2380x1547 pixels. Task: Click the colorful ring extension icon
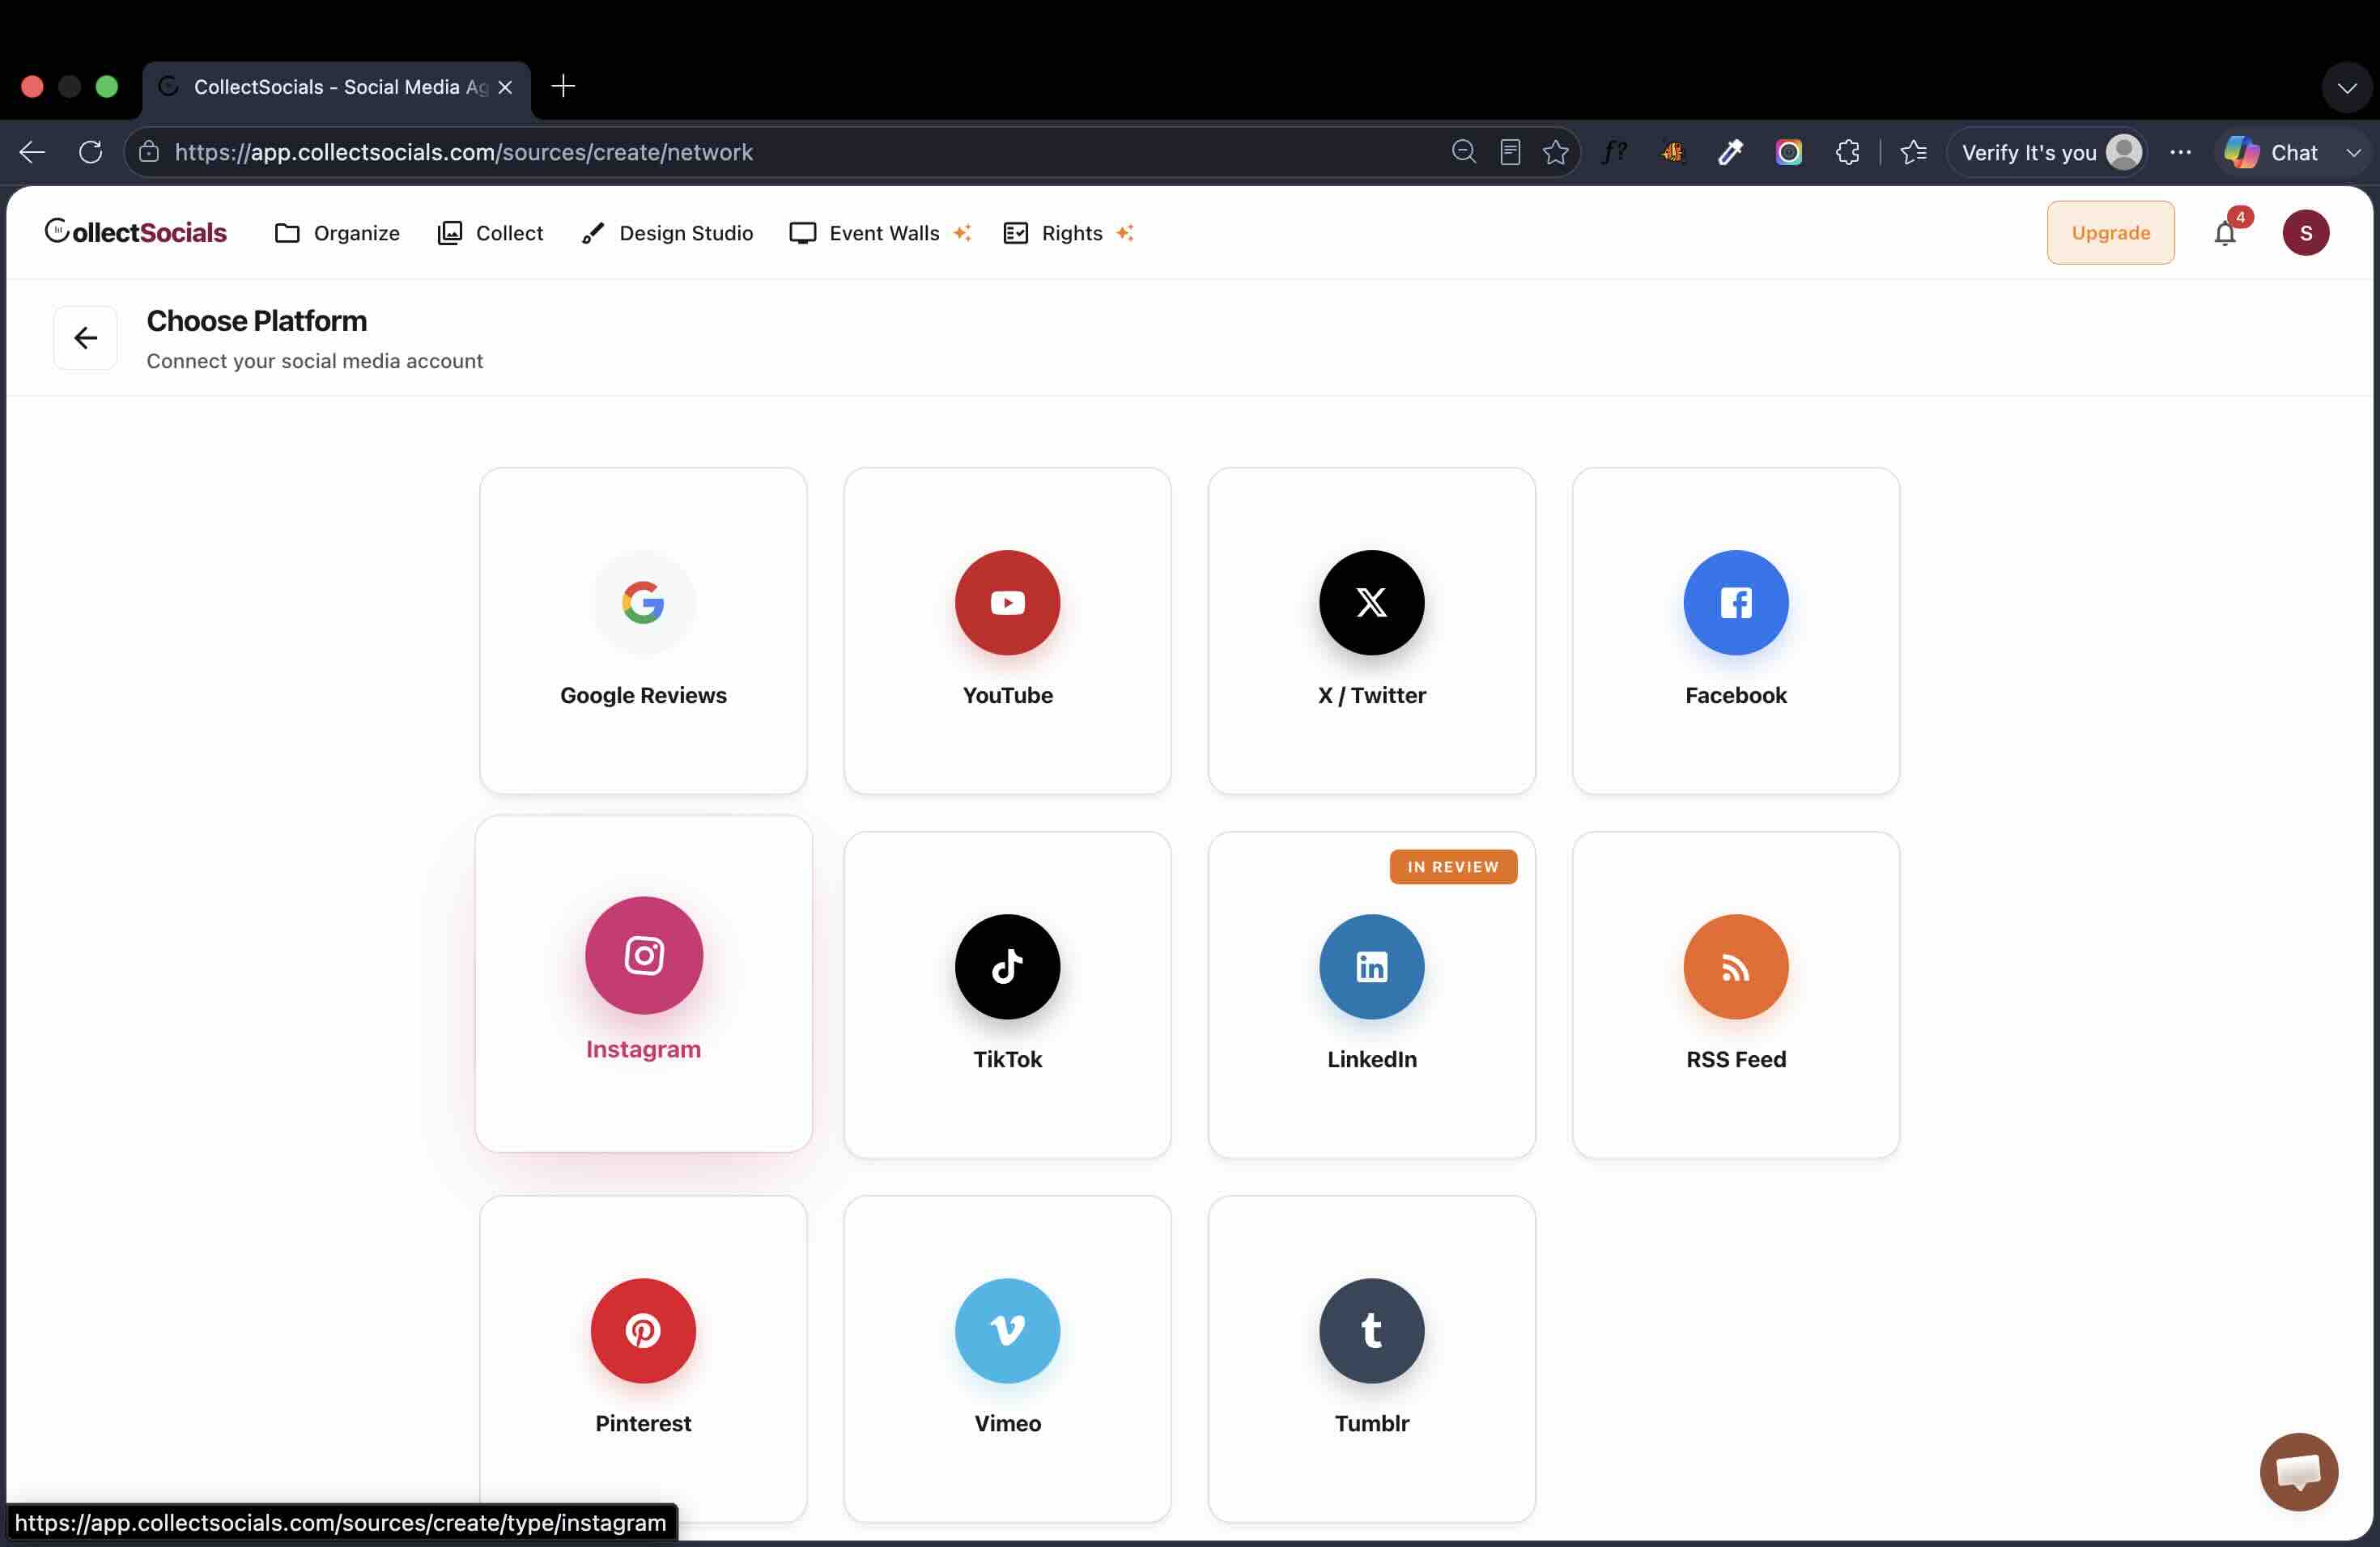(1788, 152)
